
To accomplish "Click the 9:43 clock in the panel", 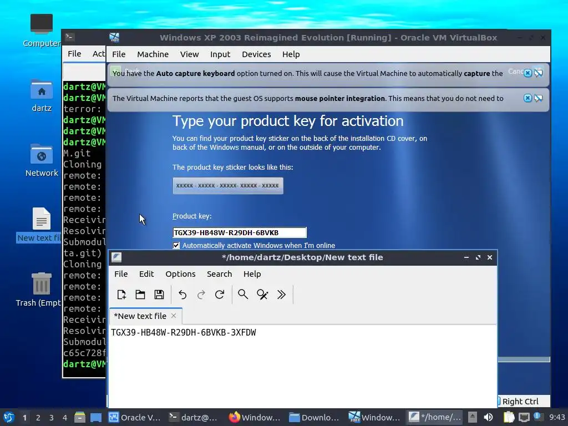I will 557,417.
